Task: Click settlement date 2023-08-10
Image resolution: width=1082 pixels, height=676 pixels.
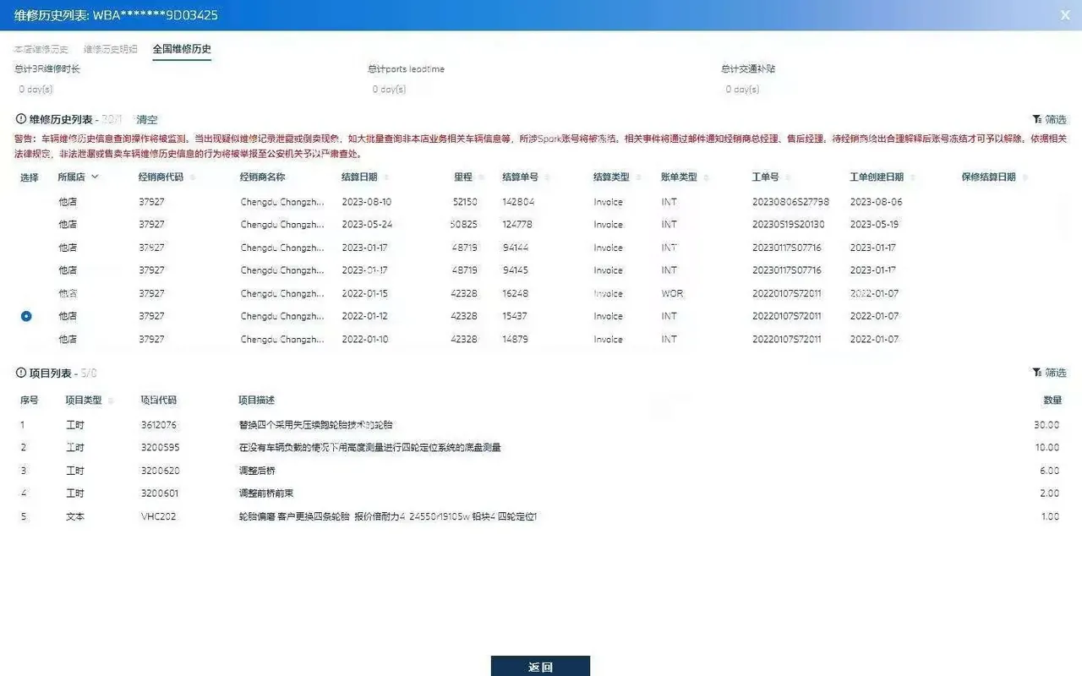Action: [x=366, y=202]
